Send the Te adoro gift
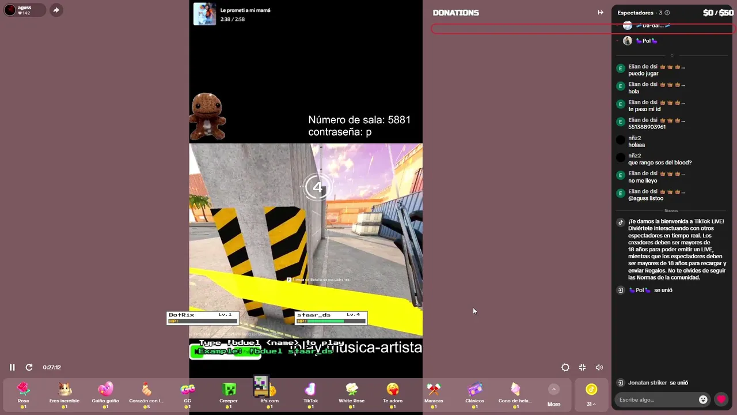 pos(393,395)
